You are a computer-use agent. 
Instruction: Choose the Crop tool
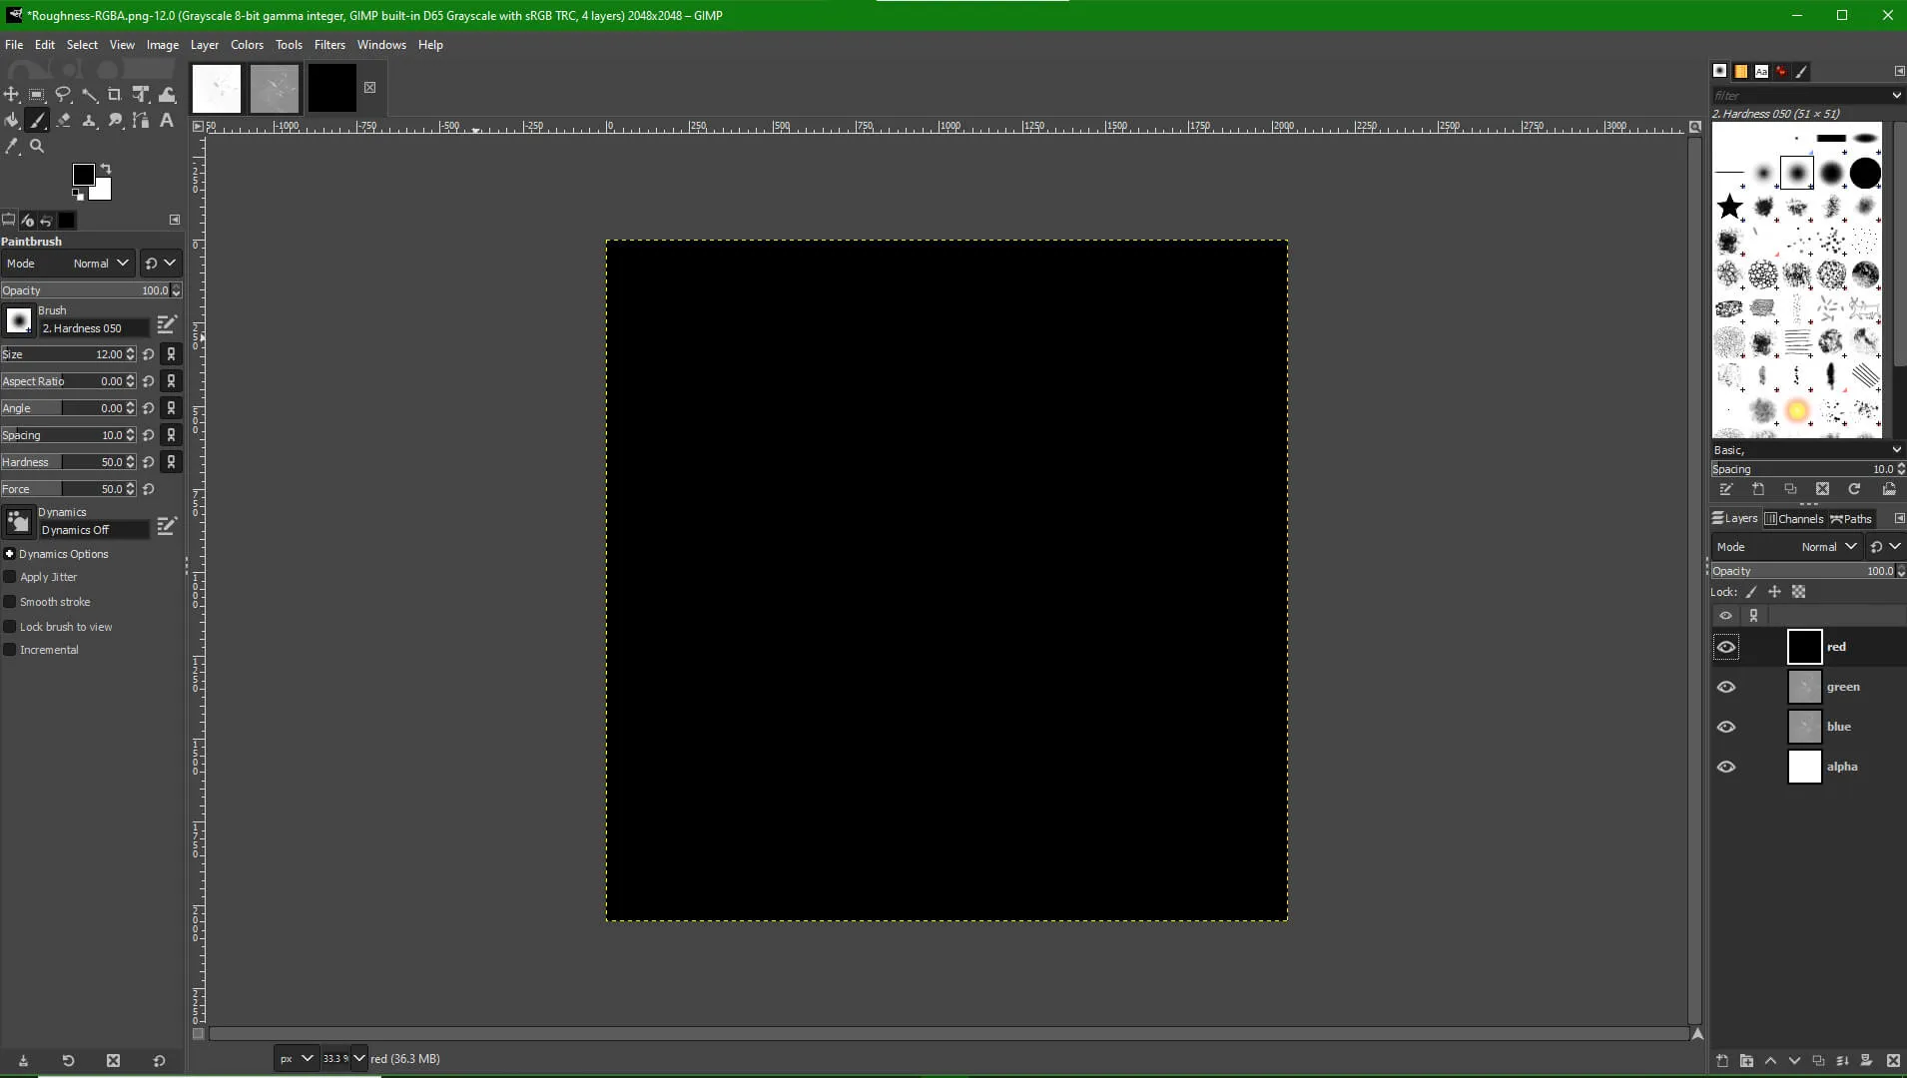(115, 95)
